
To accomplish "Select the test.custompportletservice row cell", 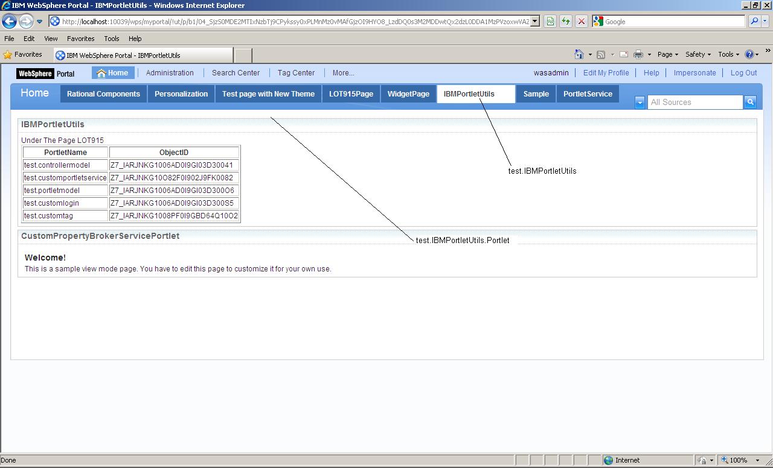I will [65, 178].
